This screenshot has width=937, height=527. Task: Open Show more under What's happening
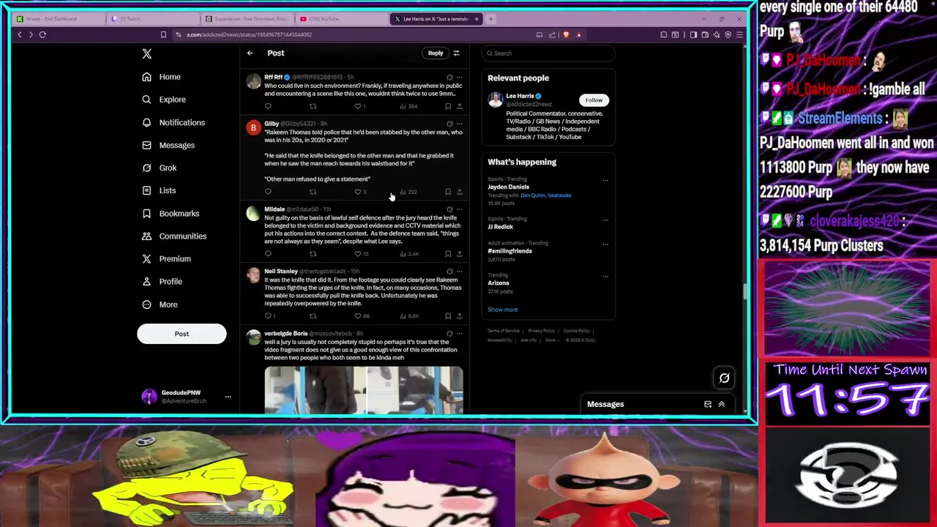pos(503,310)
